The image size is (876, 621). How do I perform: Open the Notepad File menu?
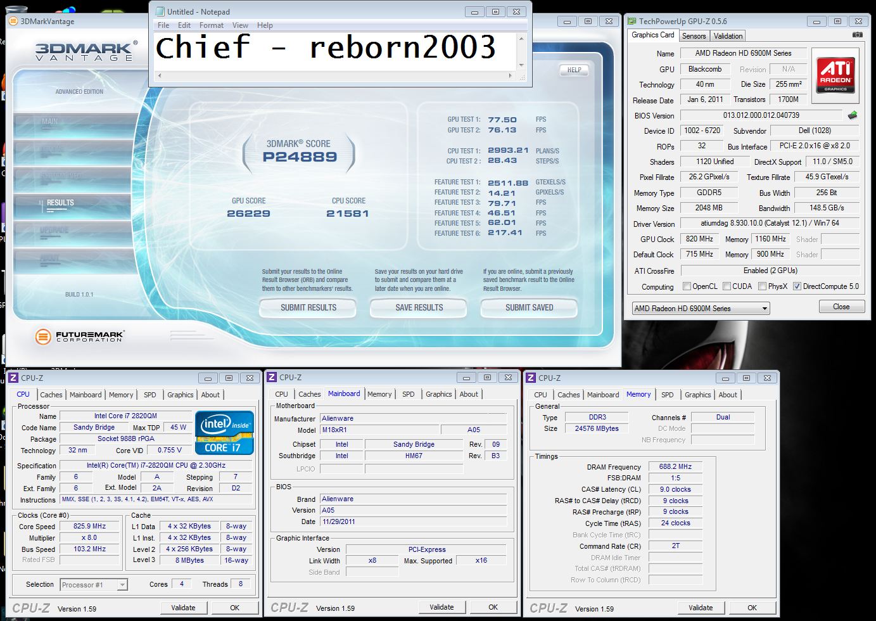pyautogui.click(x=163, y=25)
